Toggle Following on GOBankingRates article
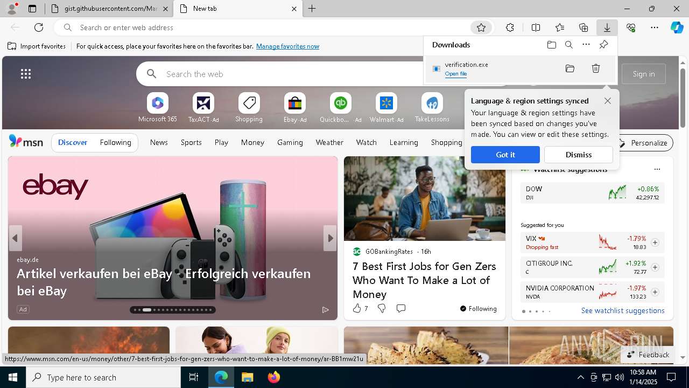The image size is (689, 388). (478, 309)
